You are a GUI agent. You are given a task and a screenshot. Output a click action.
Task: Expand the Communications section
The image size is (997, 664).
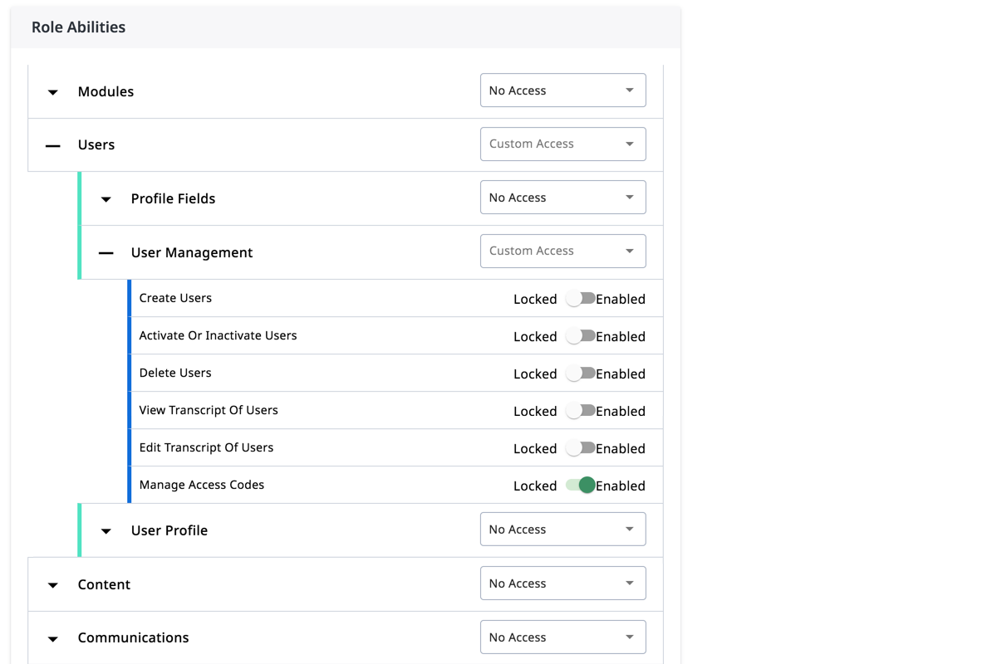tap(52, 638)
